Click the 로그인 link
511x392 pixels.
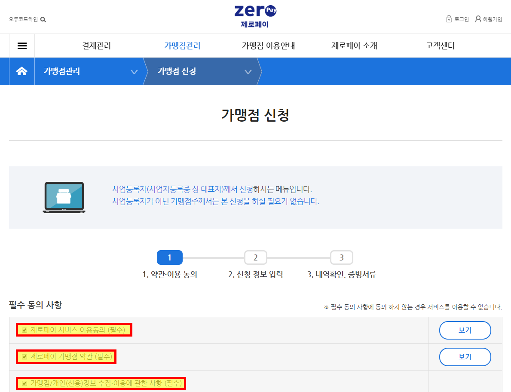(x=462, y=19)
